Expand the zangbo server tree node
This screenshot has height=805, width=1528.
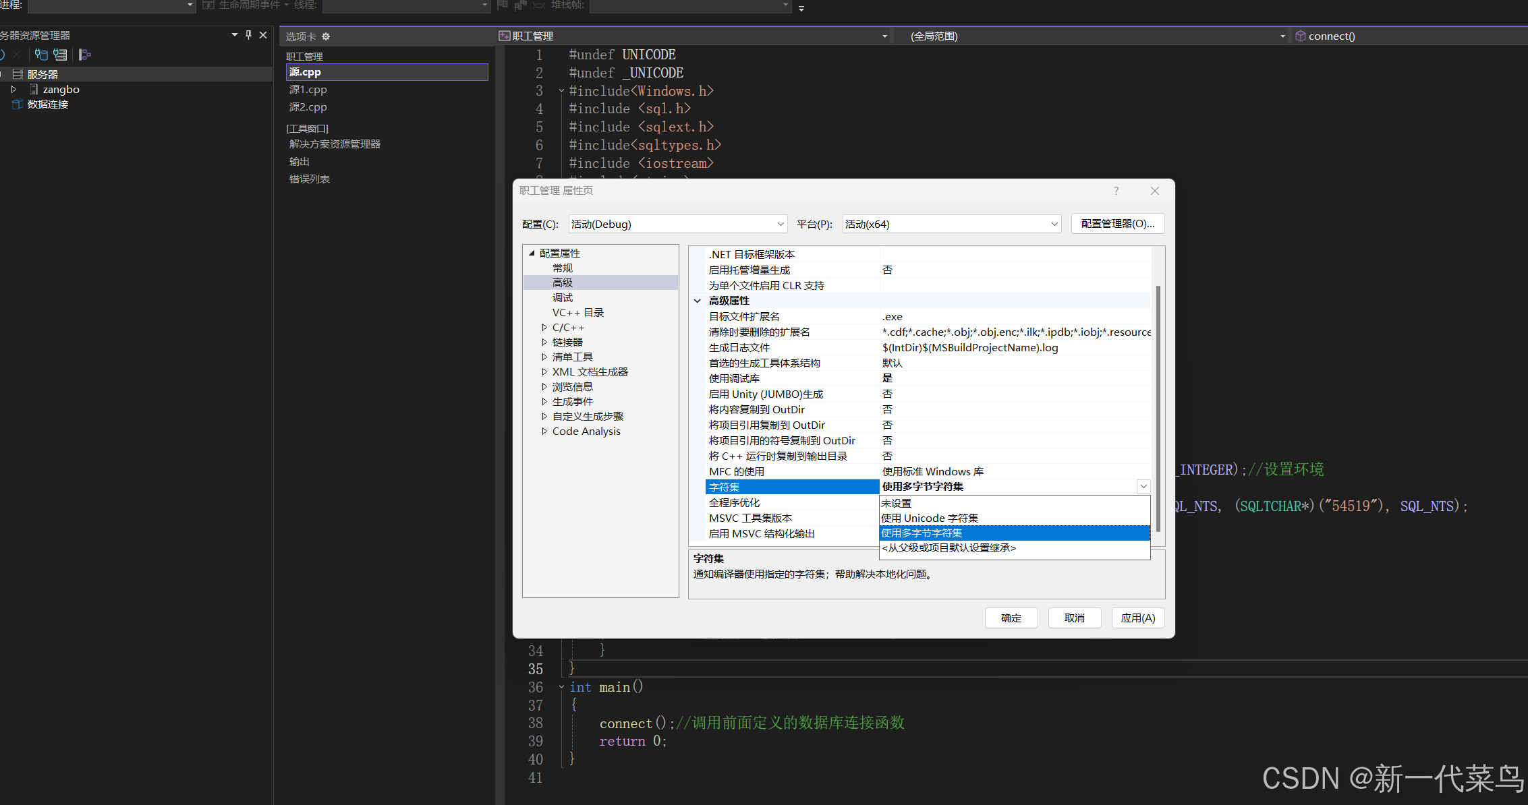(14, 89)
